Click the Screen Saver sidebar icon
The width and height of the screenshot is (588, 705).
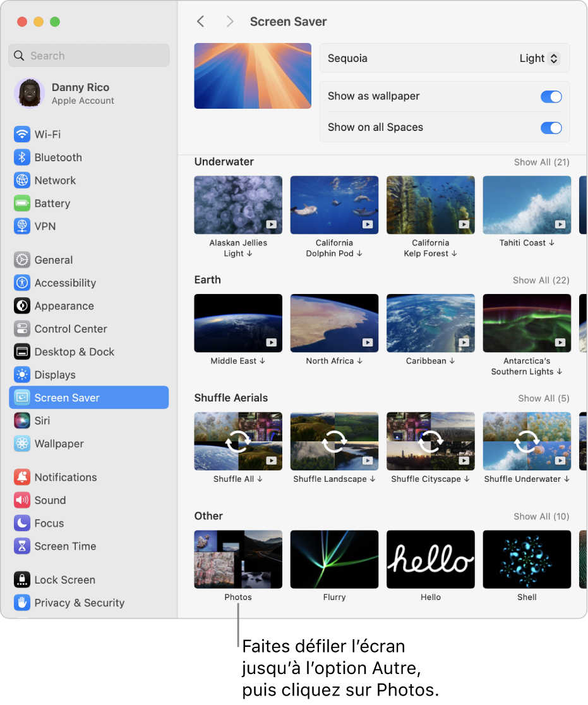[21, 397]
